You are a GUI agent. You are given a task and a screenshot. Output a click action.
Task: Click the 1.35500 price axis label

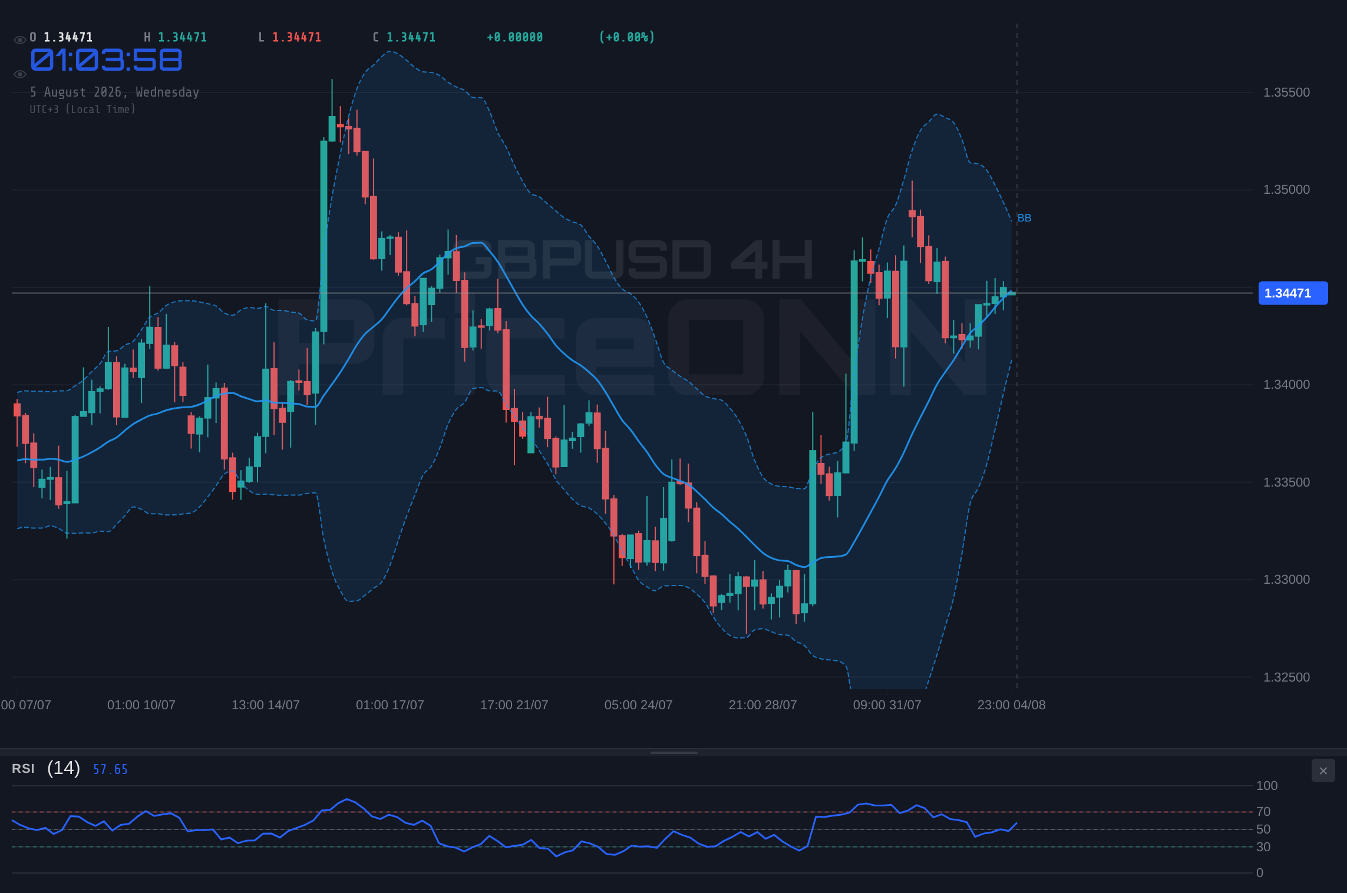pos(1286,92)
